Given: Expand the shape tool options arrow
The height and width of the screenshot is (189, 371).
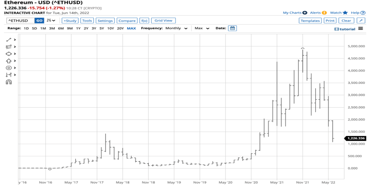Looking at the screenshot, I should tap(15, 54).
